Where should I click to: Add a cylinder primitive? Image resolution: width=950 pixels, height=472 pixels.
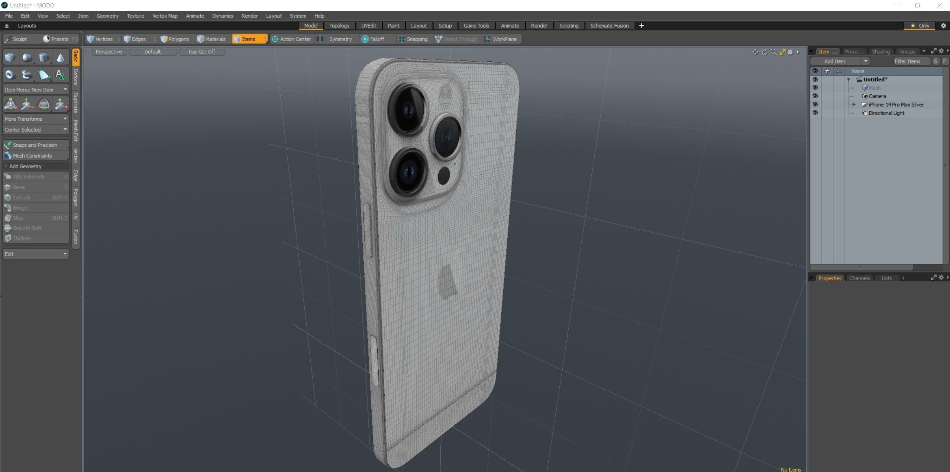[x=43, y=58]
